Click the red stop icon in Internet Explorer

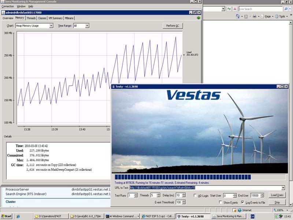(235, 9)
